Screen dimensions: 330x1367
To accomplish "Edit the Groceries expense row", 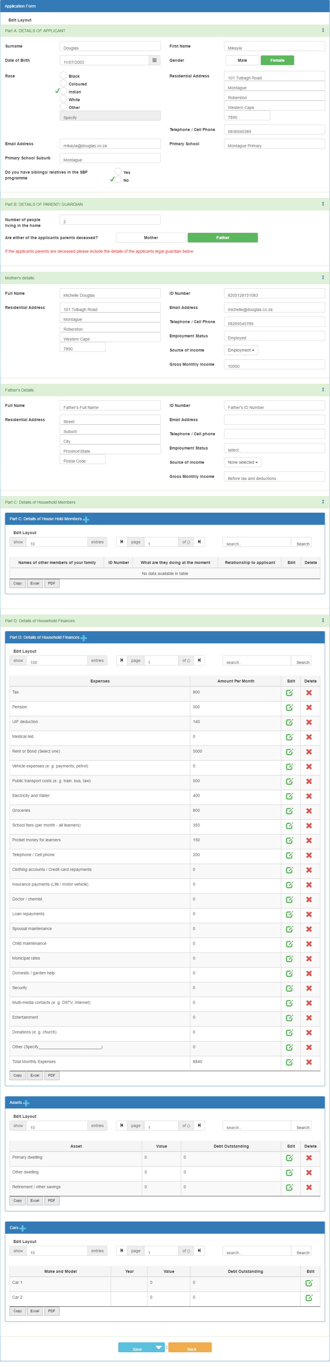I will point(289,811).
